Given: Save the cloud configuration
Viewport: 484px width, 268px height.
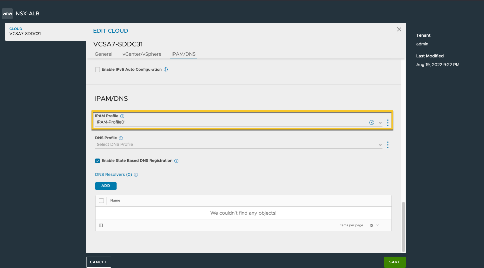Looking at the screenshot, I should (395, 262).
